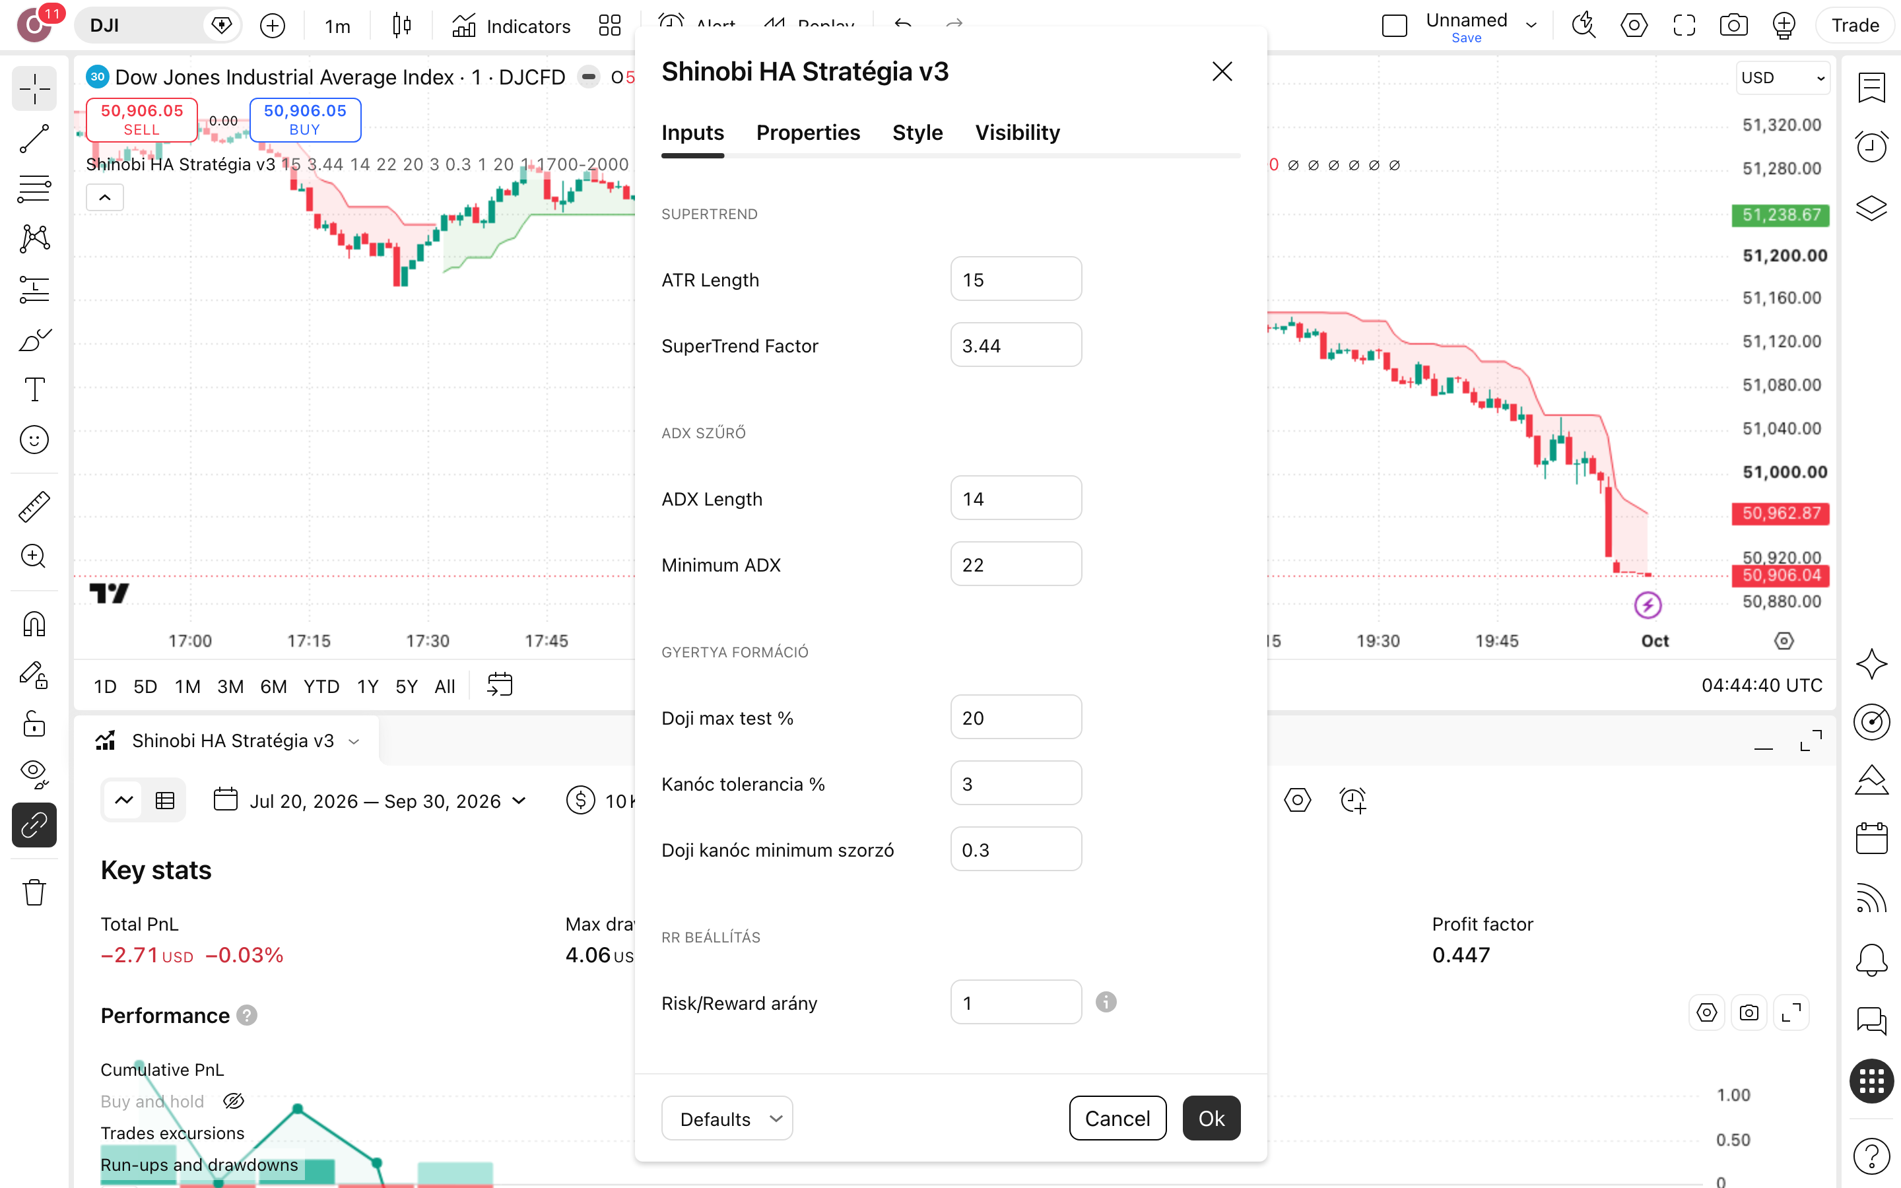Viewport: 1901px width, 1188px height.
Task: Click the Minimum ADX input field
Action: click(x=1016, y=564)
